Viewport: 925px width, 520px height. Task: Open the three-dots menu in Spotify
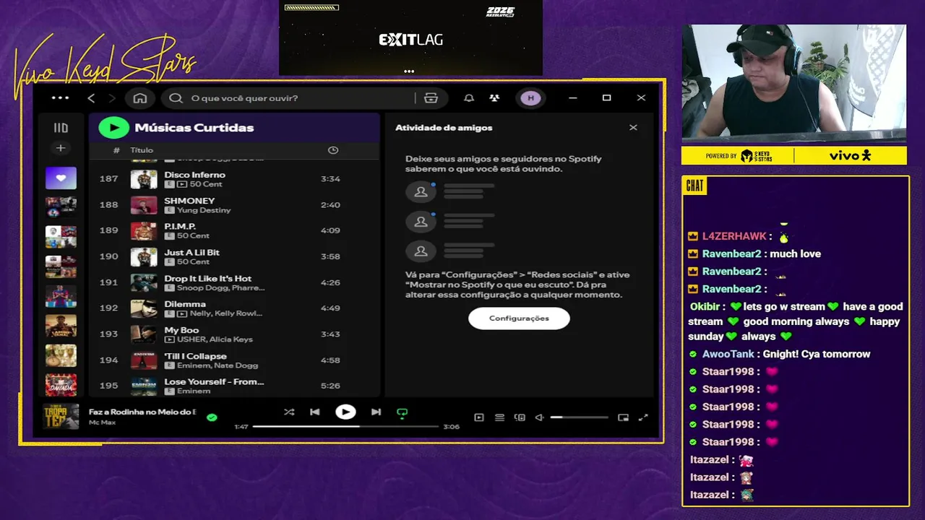click(x=61, y=98)
